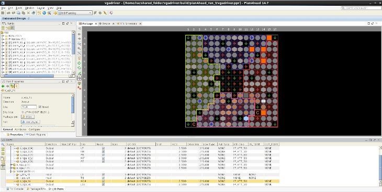Click the delete X icon in main toolbar

[x=28, y=13]
